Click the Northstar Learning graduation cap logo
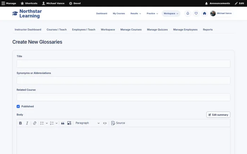Viewport: 247px width, 154px height. (x=15, y=13)
